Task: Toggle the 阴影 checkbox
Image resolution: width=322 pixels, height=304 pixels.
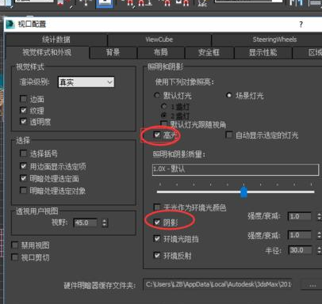Action: pyautogui.click(x=157, y=222)
